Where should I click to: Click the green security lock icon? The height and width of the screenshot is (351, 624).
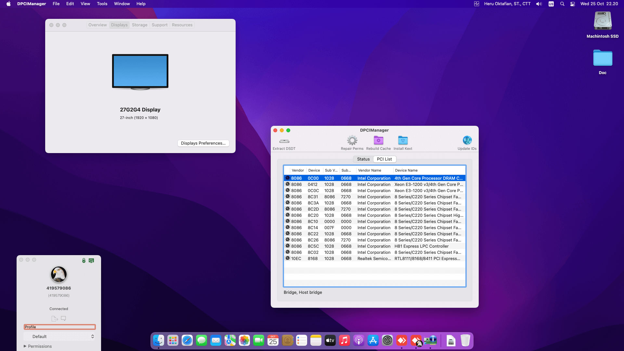84,261
